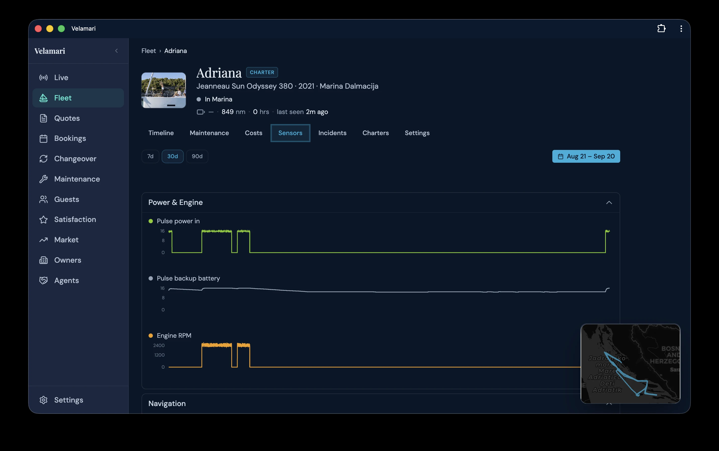Switch to the vessel Maintenance tab

pos(209,133)
